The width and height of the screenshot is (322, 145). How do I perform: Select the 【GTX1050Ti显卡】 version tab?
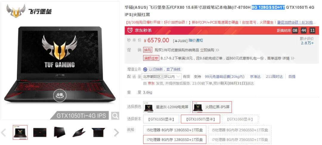(x=200, y=119)
